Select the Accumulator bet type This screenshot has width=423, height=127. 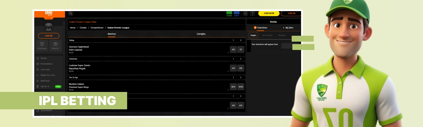point(268,35)
